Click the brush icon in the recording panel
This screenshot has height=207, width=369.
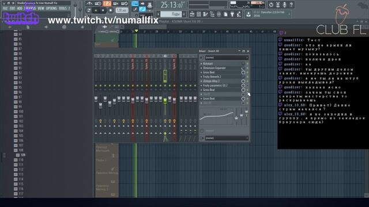pyautogui.click(x=135, y=10)
